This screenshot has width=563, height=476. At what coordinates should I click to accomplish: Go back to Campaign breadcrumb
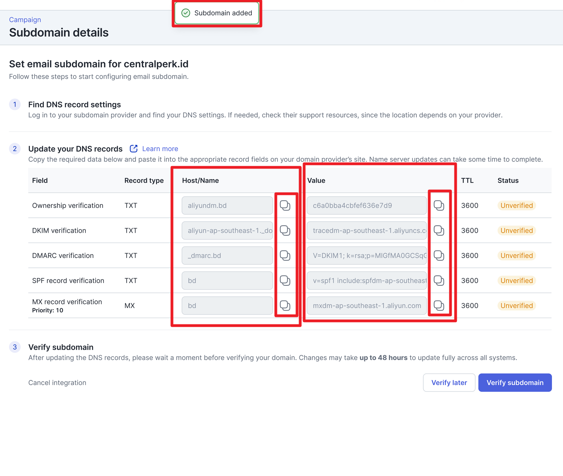(x=25, y=20)
